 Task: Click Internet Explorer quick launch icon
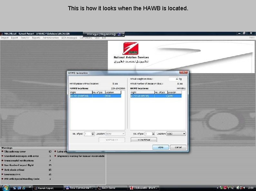[x=24, y=188]
